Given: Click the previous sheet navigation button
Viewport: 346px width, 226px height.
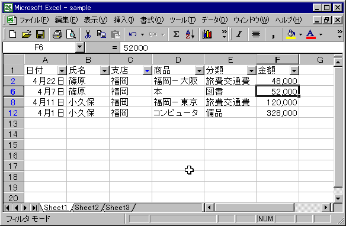Looking at the screenshot, I should tap(16, 208).
